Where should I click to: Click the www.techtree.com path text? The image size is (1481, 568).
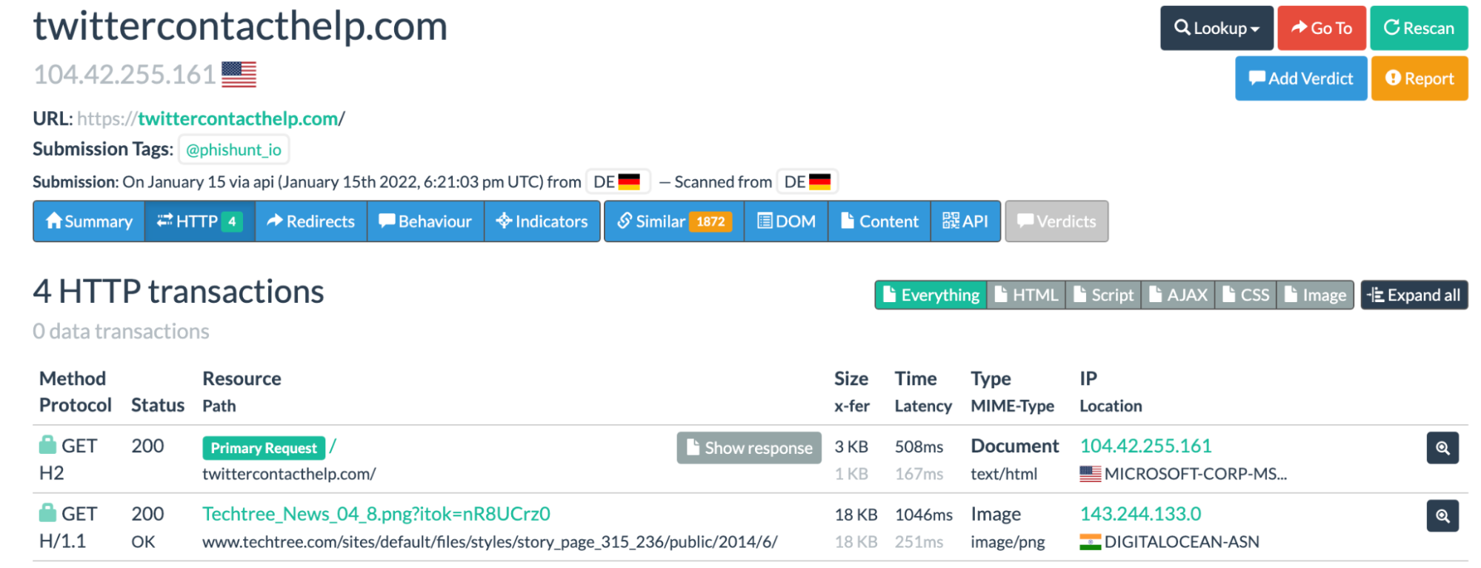pyautogui.click(x=490, y=542)
